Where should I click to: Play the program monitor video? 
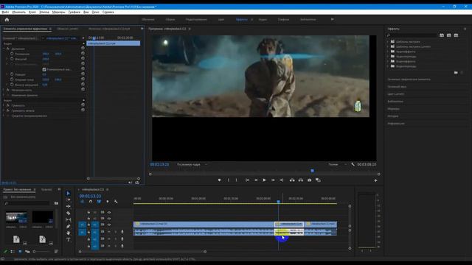[x=264, y=180]
